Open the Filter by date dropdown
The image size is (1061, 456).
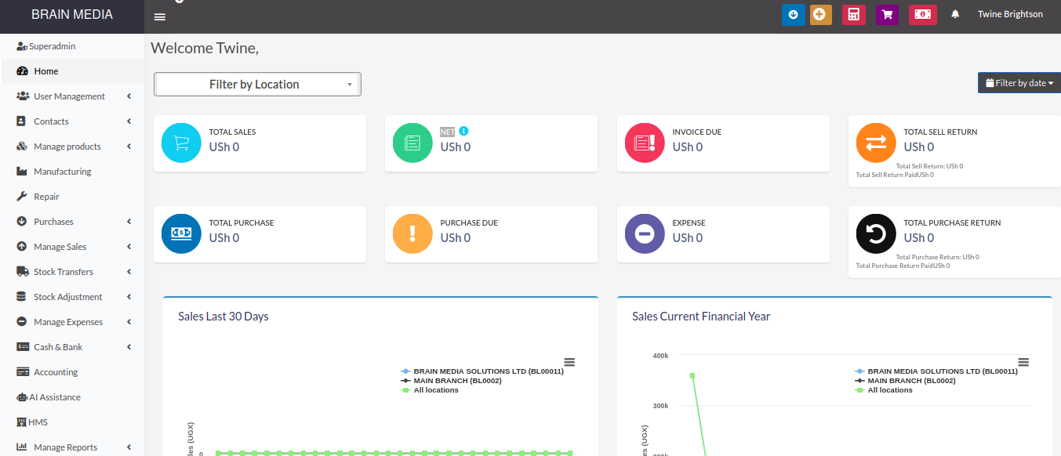[1019, 82]
